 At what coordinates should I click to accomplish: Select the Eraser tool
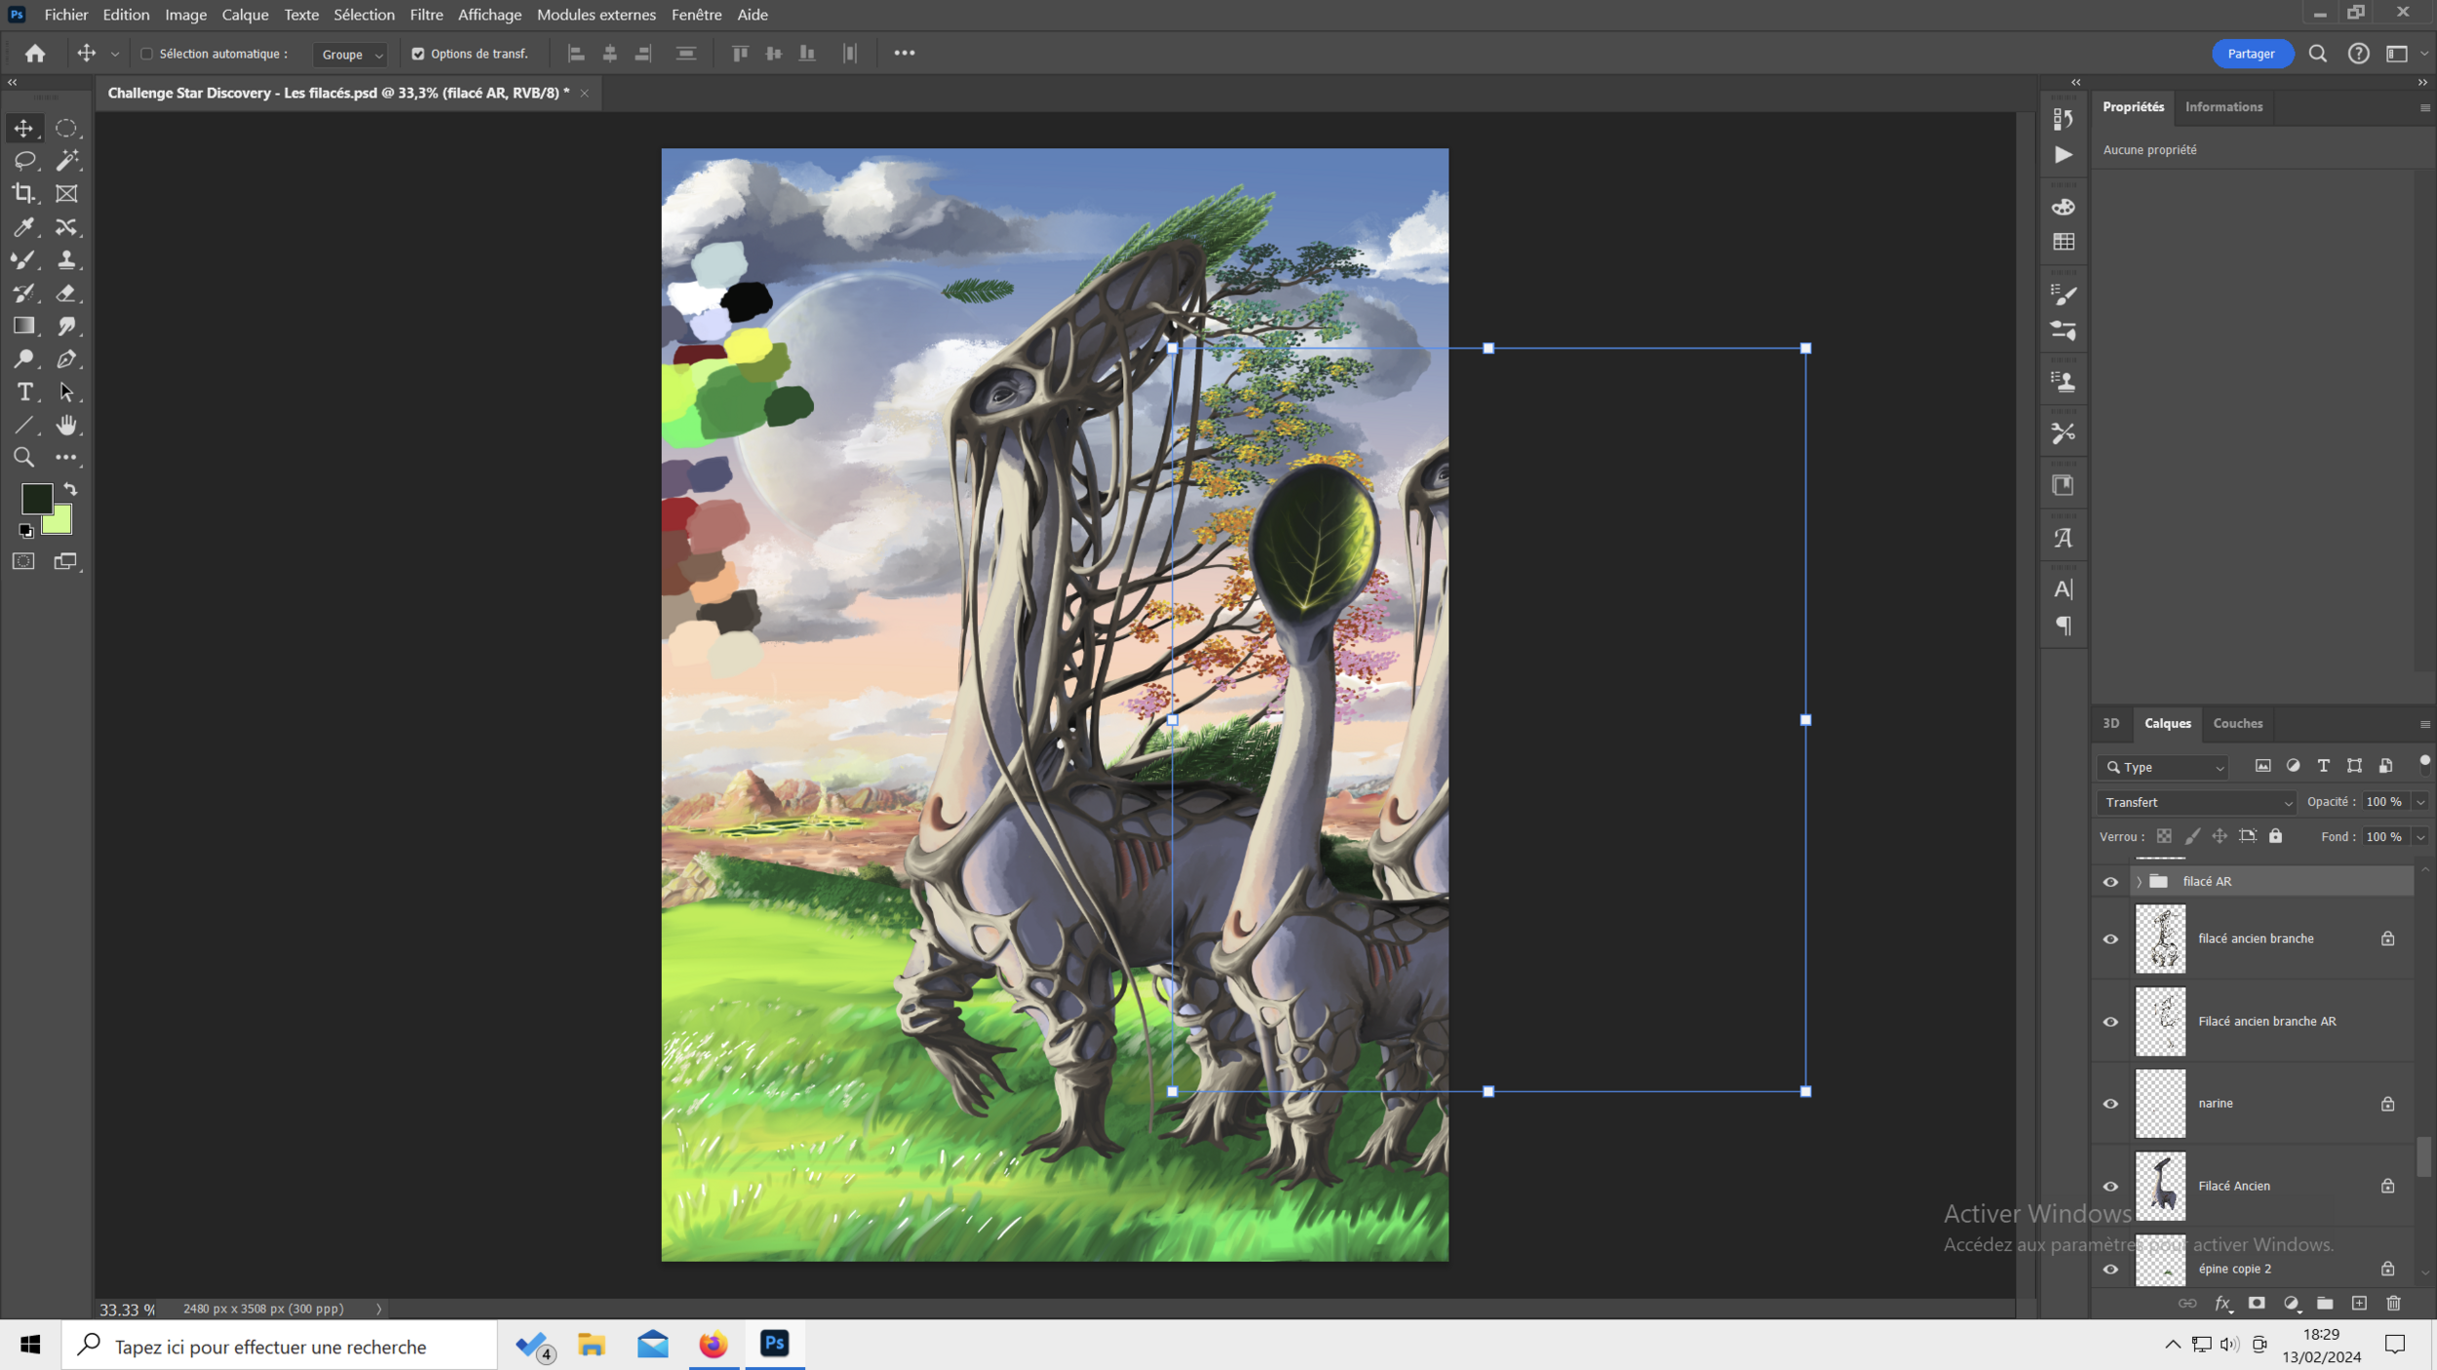(x=66, y=292)
